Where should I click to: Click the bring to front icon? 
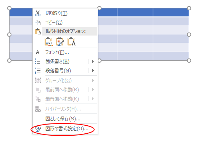38,90
